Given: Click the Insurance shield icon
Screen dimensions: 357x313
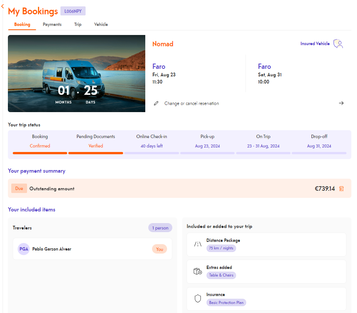Looking at the screenshot, I should coord(198,299).
